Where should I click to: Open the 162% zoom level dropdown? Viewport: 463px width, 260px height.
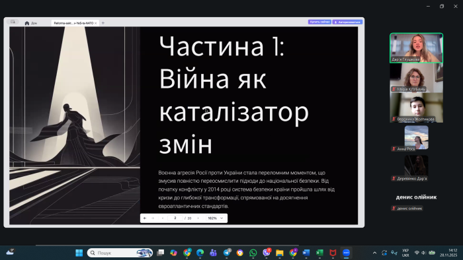pos(216,218)
